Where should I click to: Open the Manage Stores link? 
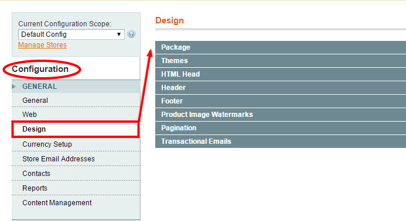point(42,45)
